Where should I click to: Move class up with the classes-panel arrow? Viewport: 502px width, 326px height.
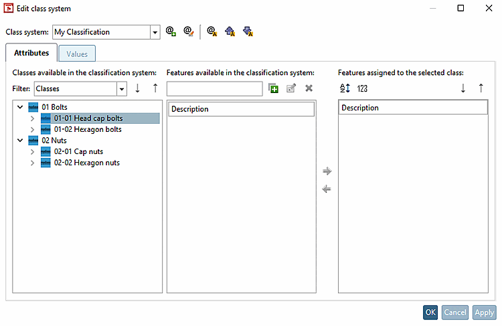[155, 88]
